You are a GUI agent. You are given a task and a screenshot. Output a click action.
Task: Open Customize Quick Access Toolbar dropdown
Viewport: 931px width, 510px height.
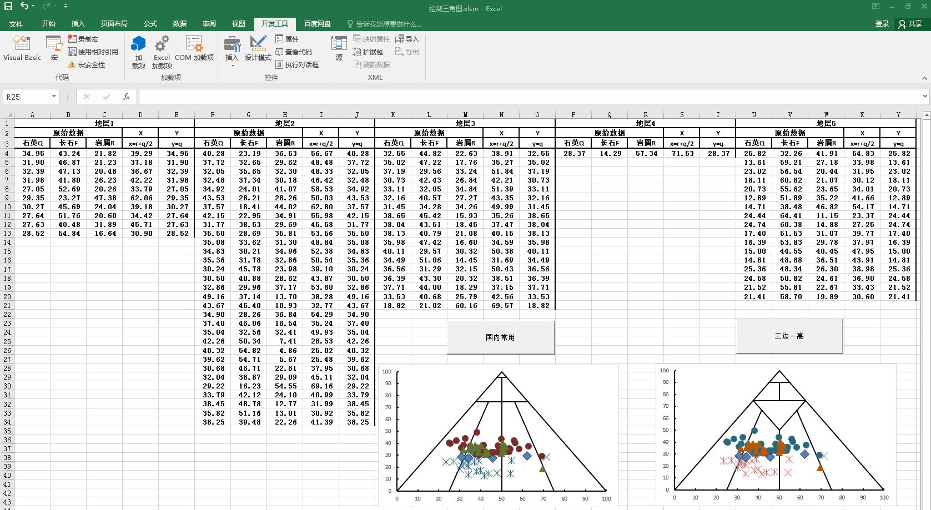point(66,6)
